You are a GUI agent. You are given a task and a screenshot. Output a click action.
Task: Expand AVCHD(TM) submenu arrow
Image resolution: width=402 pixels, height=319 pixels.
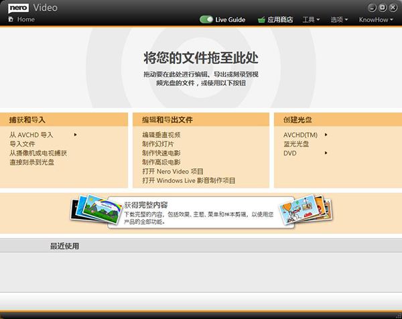tap(326, 135)
